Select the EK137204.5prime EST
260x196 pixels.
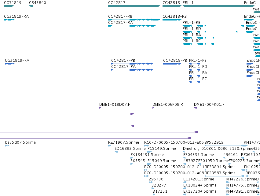(x=185, y=194)
